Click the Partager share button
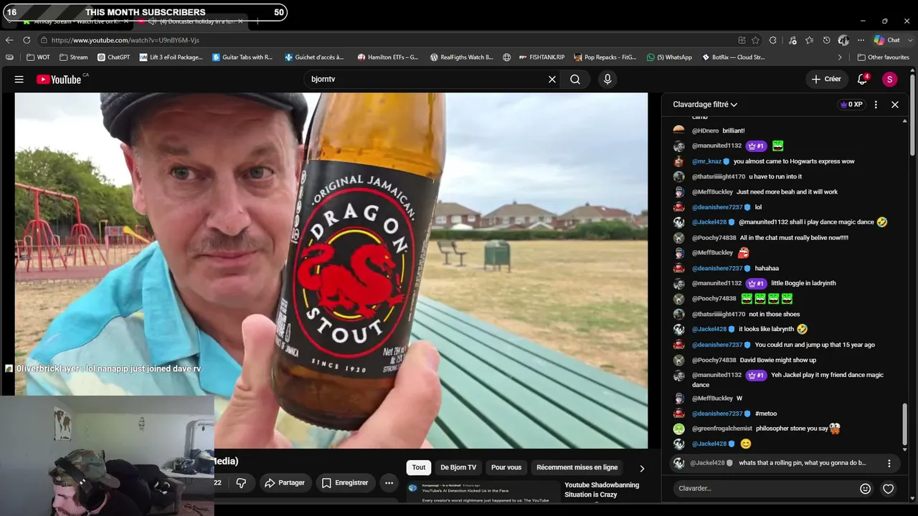 pos(285,483)
